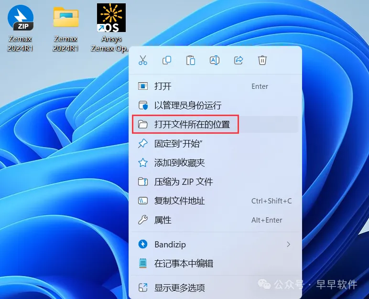369x299 pixels.
Task: Choose 压缩为 ZIP 文件 menu entry
Action: pyautogui.click(x=215, y=182)
